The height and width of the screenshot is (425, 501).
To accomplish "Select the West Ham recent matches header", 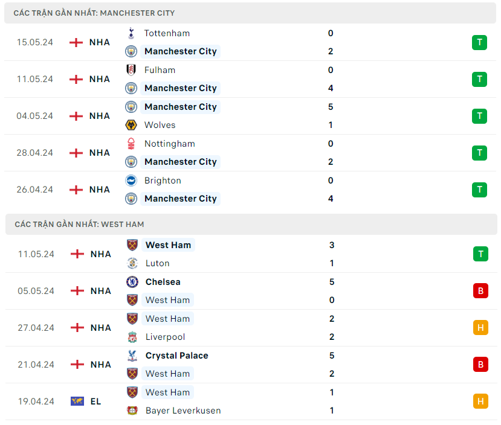I will [79, 224].
